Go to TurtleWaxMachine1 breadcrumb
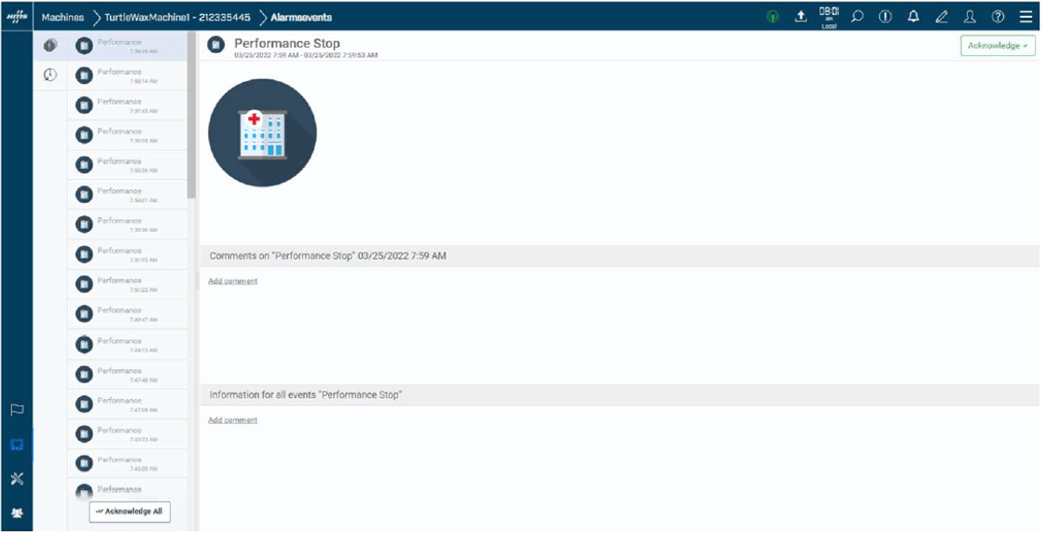 pyautogui.click(x=176, y=17)
